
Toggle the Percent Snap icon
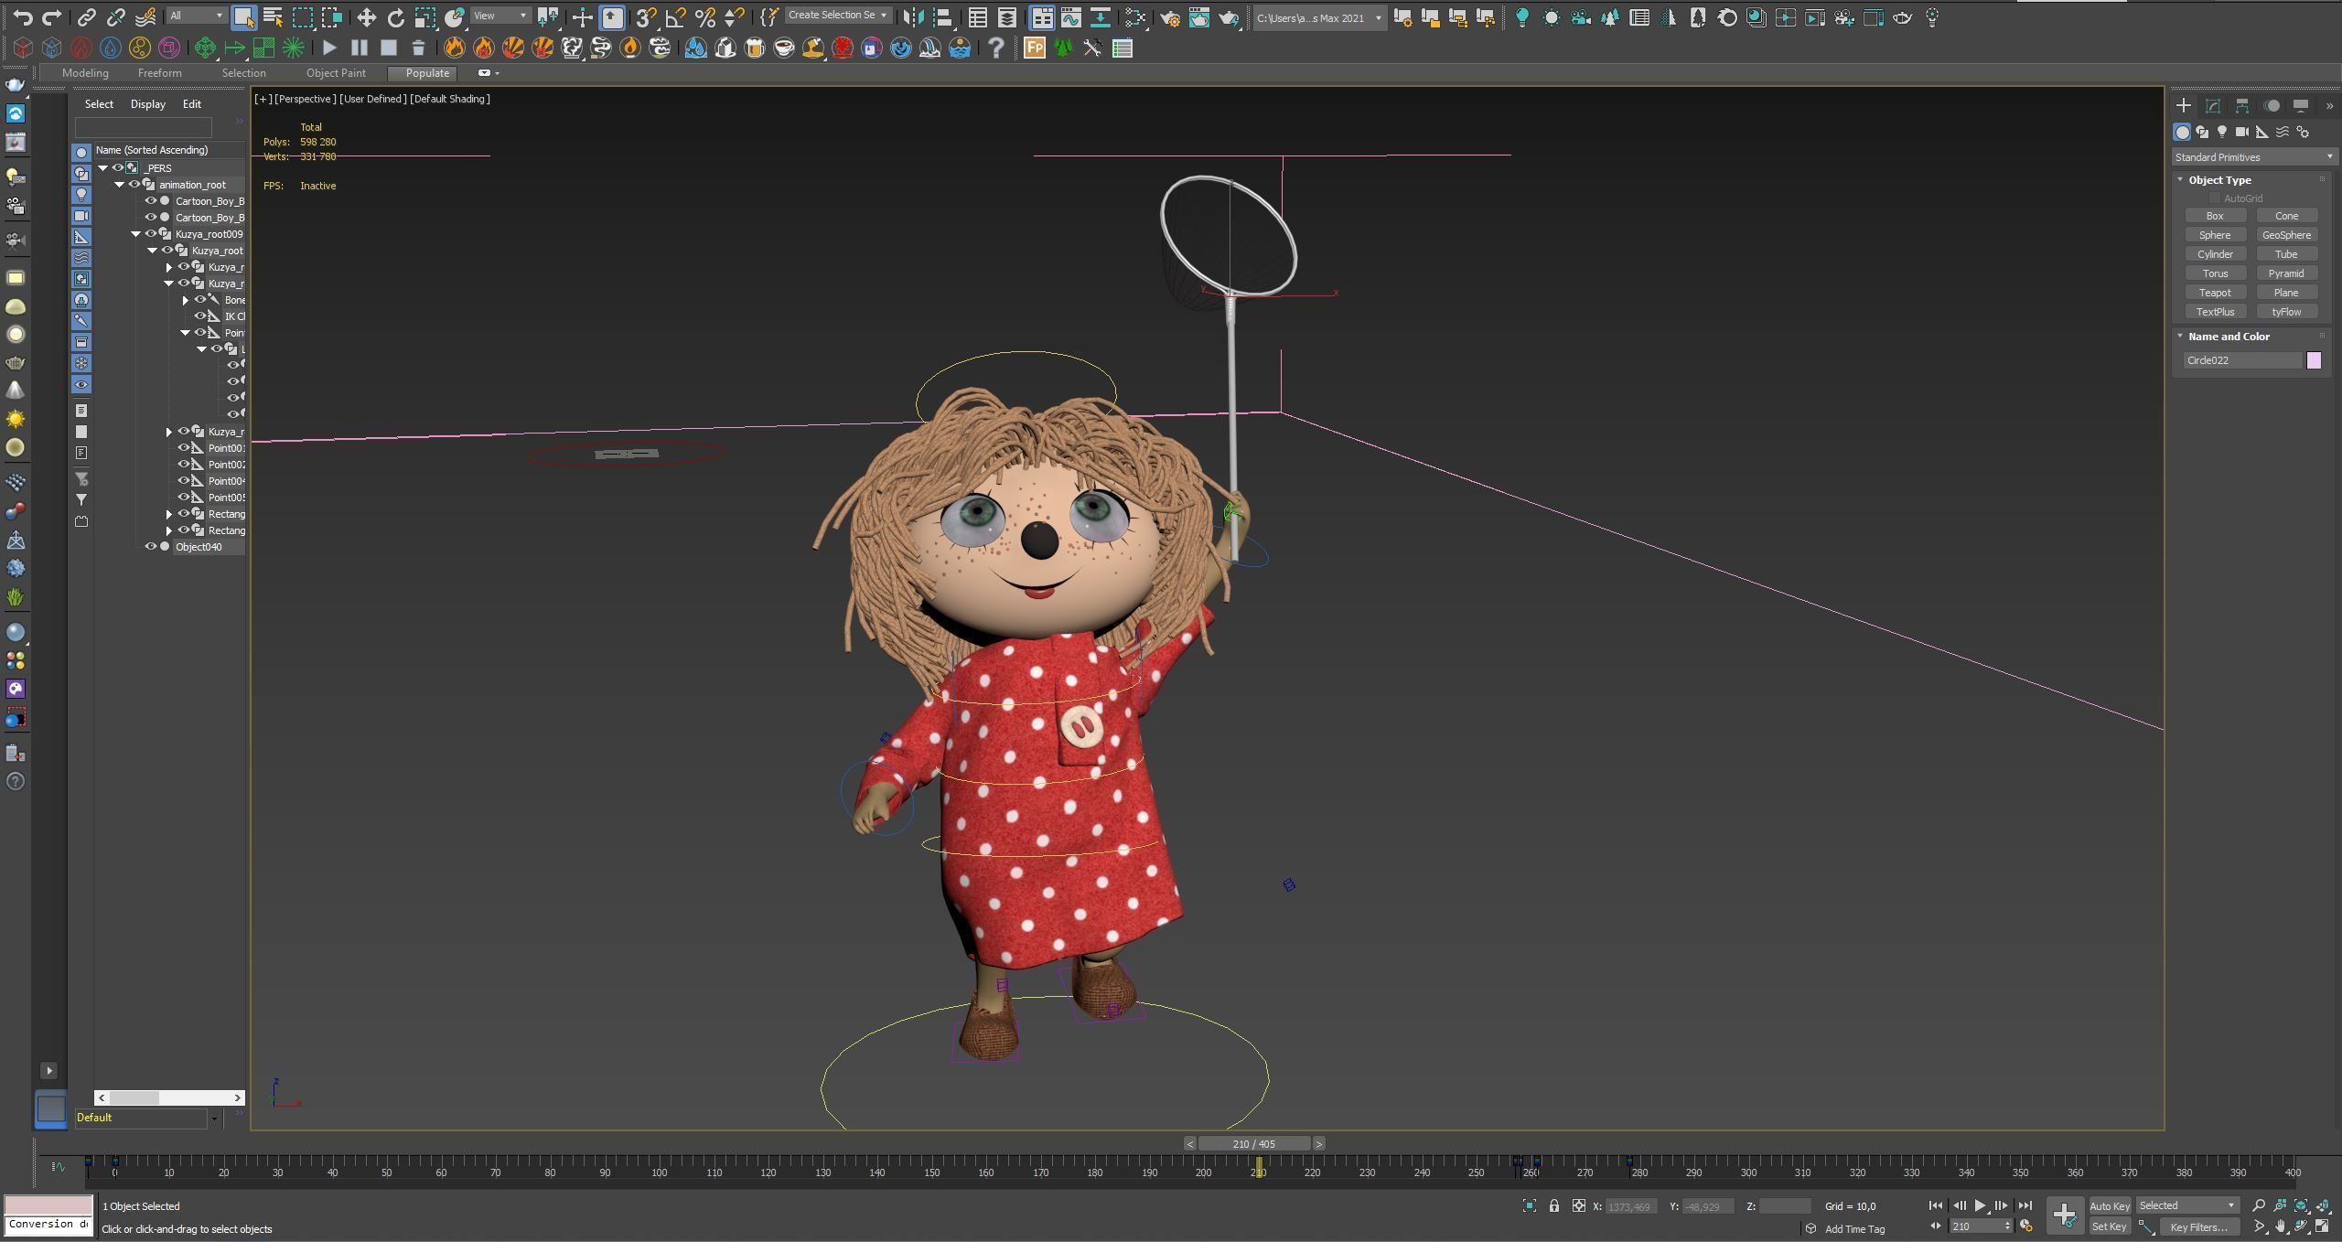click(704, 16)
